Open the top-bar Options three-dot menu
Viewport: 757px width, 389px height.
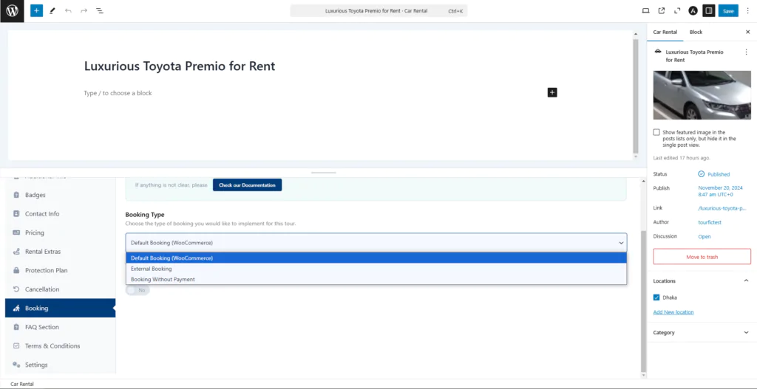(x=748, y=10)
